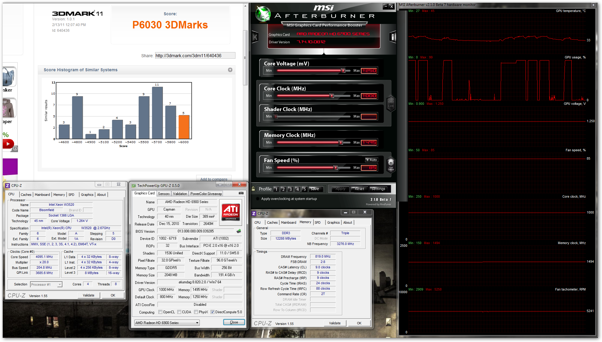
Task: Select Afterburner profile slot 4
Action: pyautogui.click(x=297, y=189)
